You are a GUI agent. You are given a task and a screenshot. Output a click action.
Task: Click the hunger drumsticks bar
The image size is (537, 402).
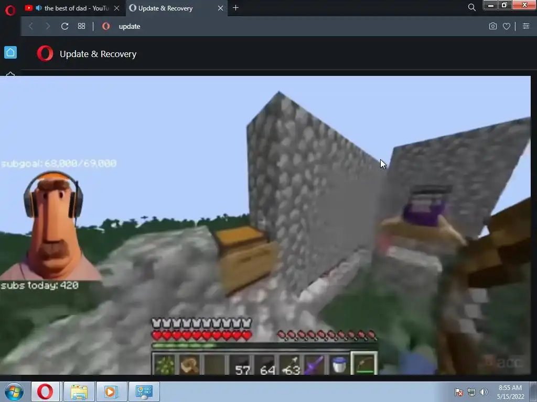point(327,336)
